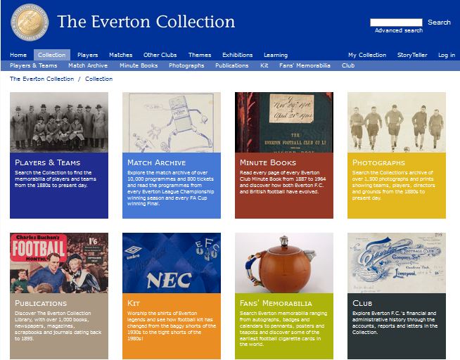Click the Log in link
Viewport: 460px width, 360px height.
[x=447, y=55]
